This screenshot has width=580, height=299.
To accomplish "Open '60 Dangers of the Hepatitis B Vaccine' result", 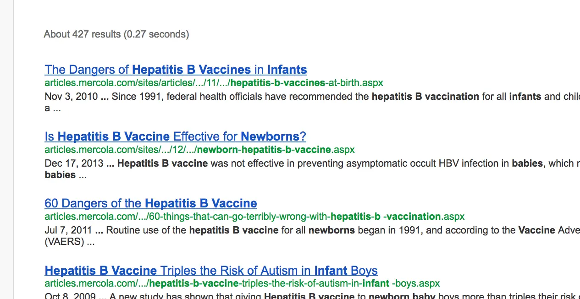I will click(150, 203).
